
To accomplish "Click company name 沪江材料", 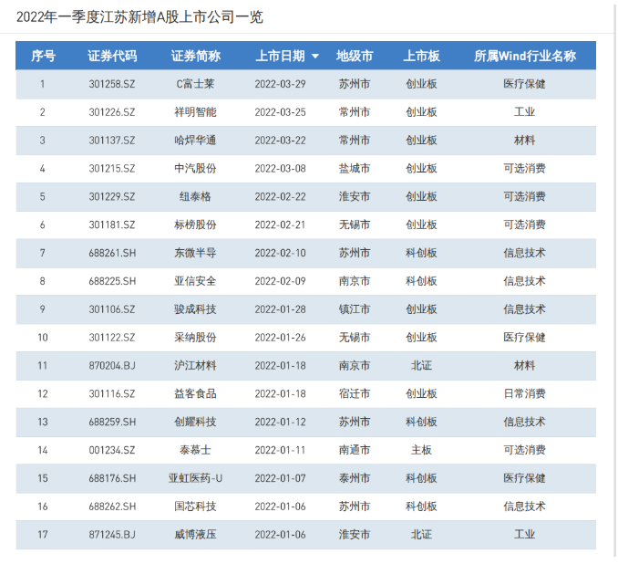I will 195,366.
